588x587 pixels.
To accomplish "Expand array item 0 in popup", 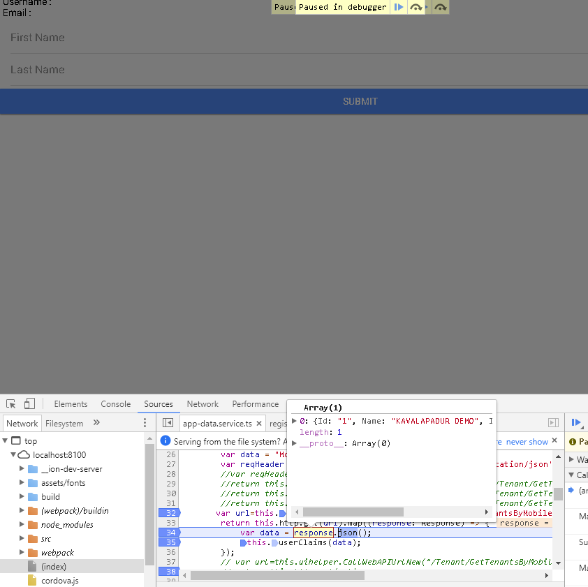I will [295, 421].
